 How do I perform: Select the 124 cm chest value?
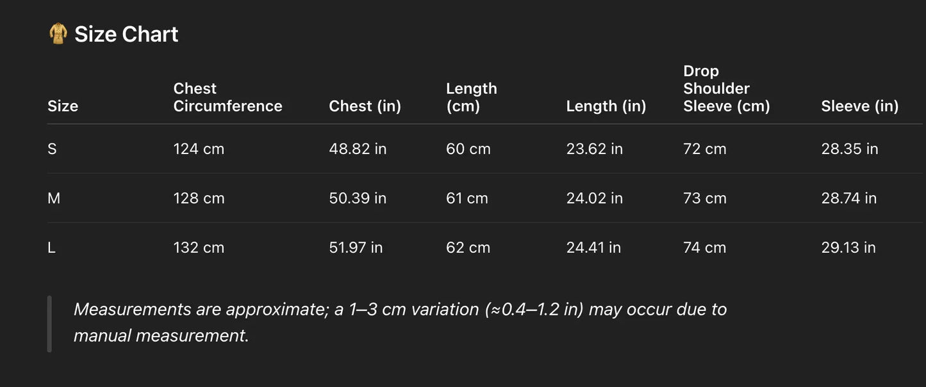tap(199, 149)
